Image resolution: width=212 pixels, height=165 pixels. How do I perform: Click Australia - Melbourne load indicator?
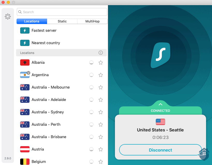coord(91,87)
